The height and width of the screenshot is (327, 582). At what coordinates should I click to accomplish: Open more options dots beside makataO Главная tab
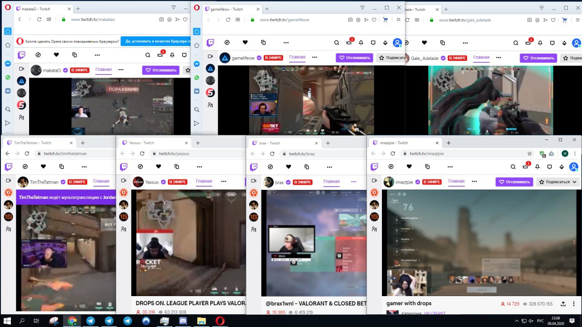(121, 70)
